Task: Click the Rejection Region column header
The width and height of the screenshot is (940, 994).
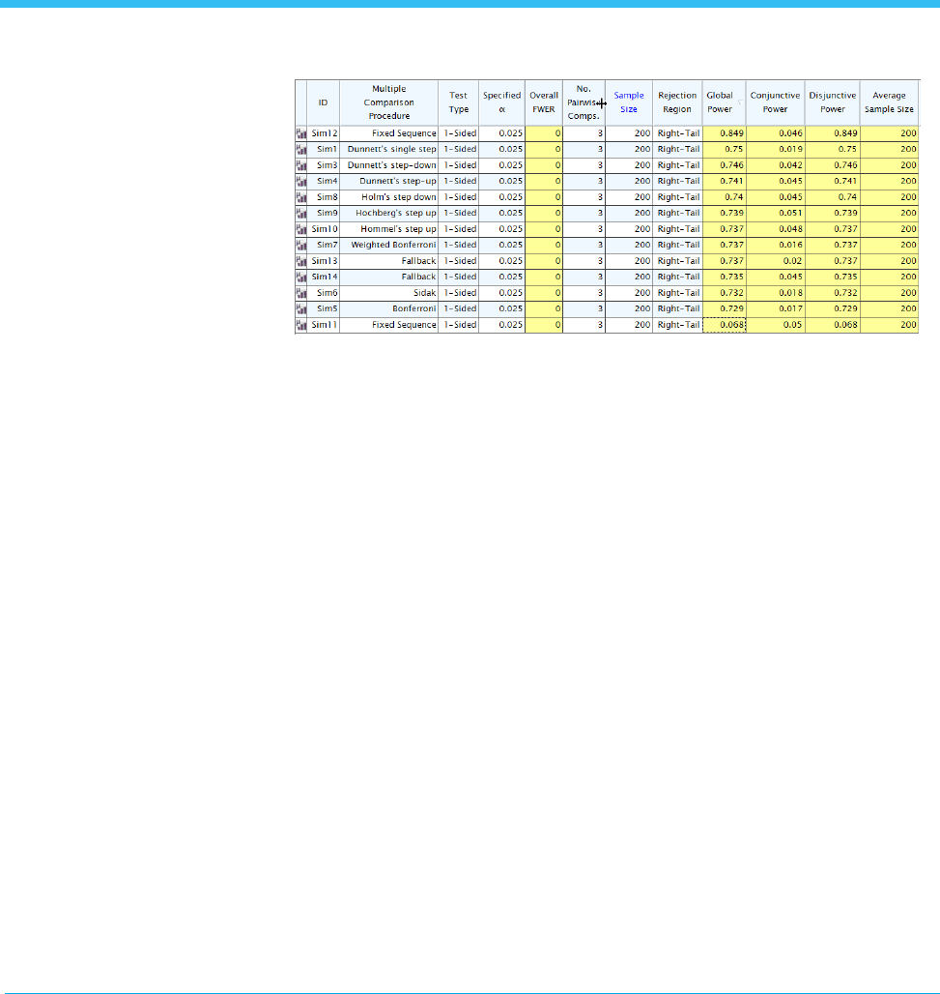Action: pos(677,102)
